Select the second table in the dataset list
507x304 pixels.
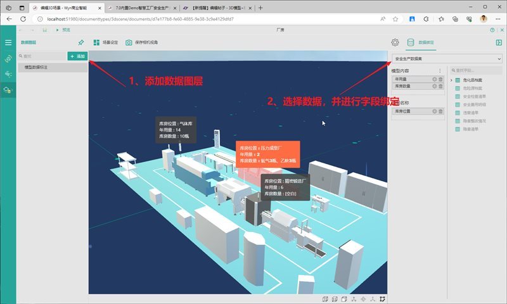coord(468,88)
